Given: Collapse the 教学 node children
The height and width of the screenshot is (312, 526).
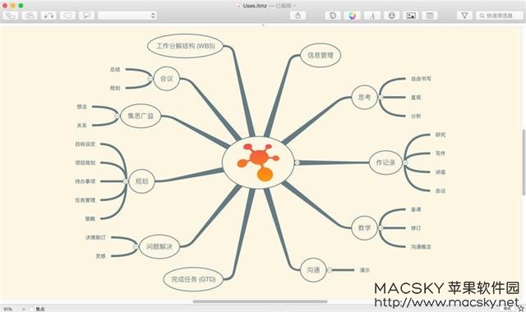Looking at the screenshot, I should tap(381, 228).
